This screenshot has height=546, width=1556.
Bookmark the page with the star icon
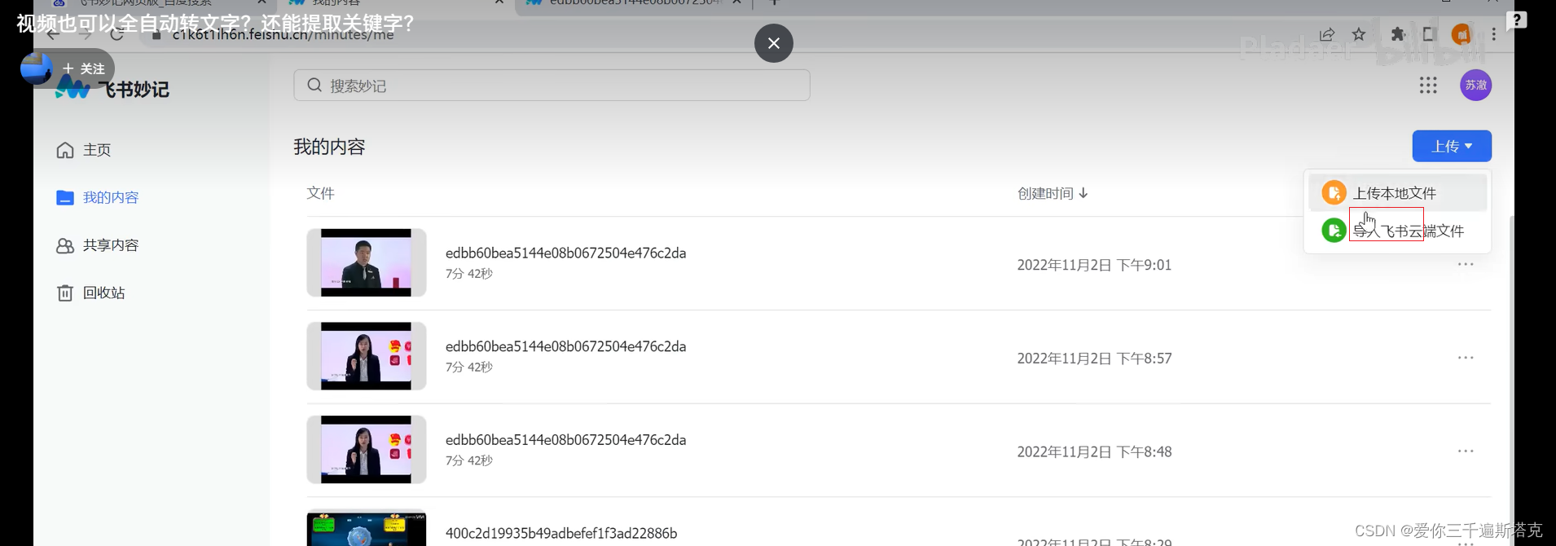pyautogui.click(x=1359, y=34)
